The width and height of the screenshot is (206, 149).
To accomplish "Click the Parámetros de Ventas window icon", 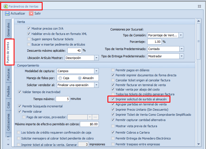I will [x=5, y=6].
